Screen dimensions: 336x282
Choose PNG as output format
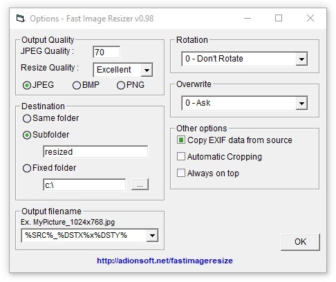(x=121, y=86)
